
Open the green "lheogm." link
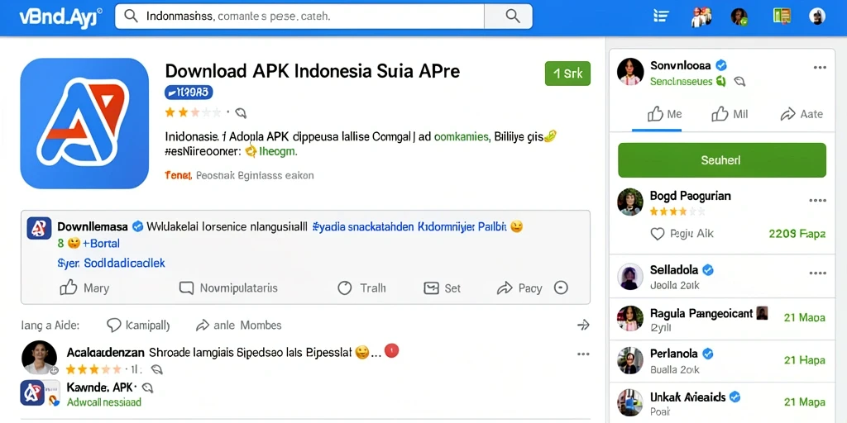278,152
